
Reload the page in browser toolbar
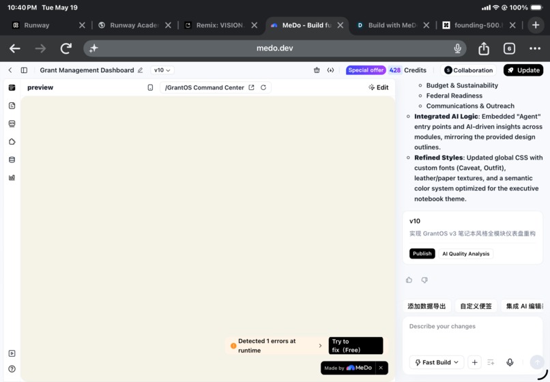tap(66, 48)
